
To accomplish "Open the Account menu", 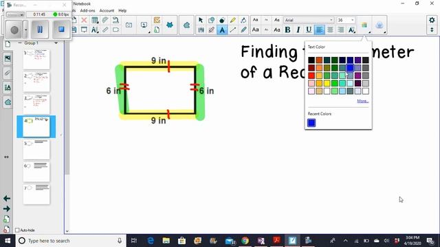I will click(107, 11).
